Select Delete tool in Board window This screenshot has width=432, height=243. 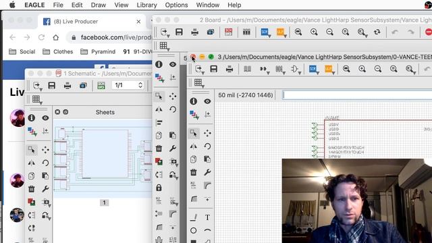(x=159, y=148)
